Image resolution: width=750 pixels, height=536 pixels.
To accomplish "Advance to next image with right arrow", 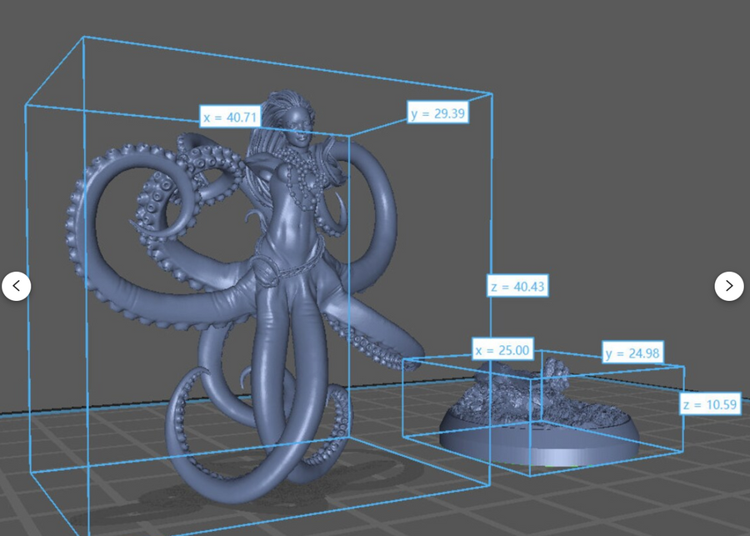I will 729,286.
